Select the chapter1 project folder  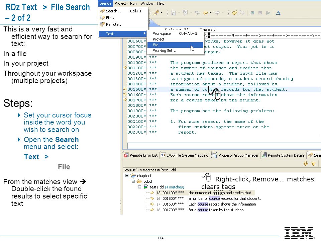click(x=141, y=176)
